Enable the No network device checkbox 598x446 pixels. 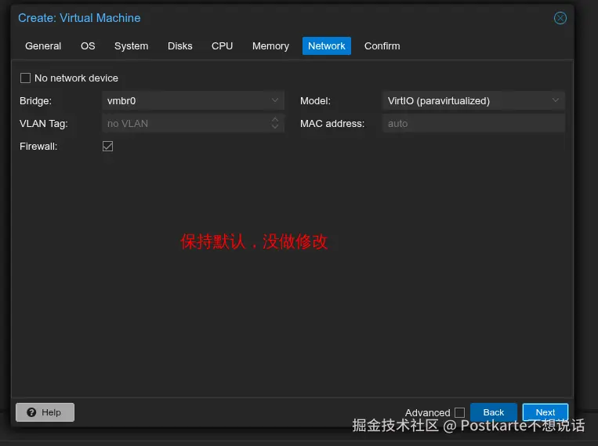(25, 78)
